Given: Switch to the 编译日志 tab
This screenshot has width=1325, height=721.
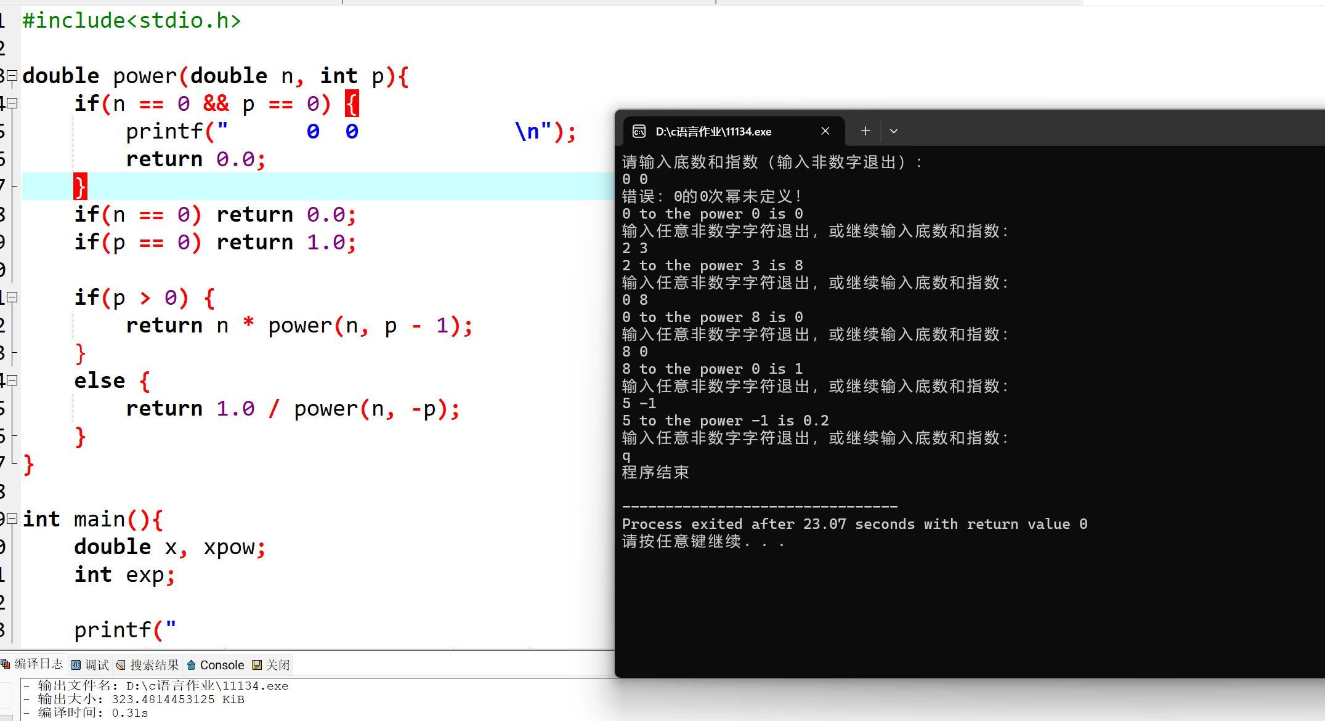Looking at the screenshot, I should click(x=38, y=664).
